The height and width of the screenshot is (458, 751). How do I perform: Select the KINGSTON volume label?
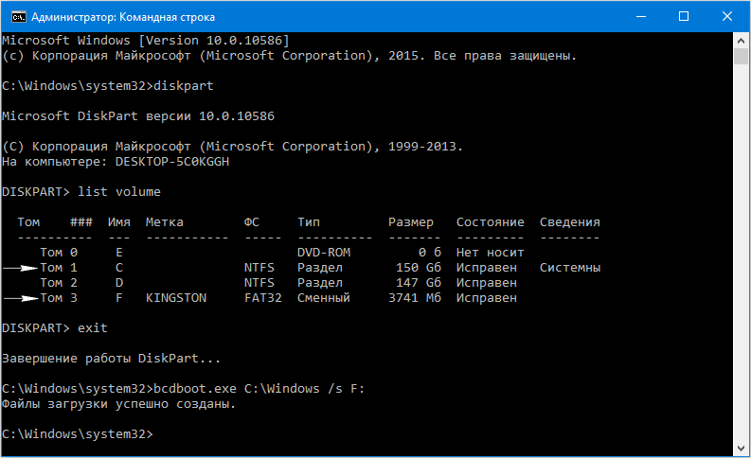[x=176, y=298]
